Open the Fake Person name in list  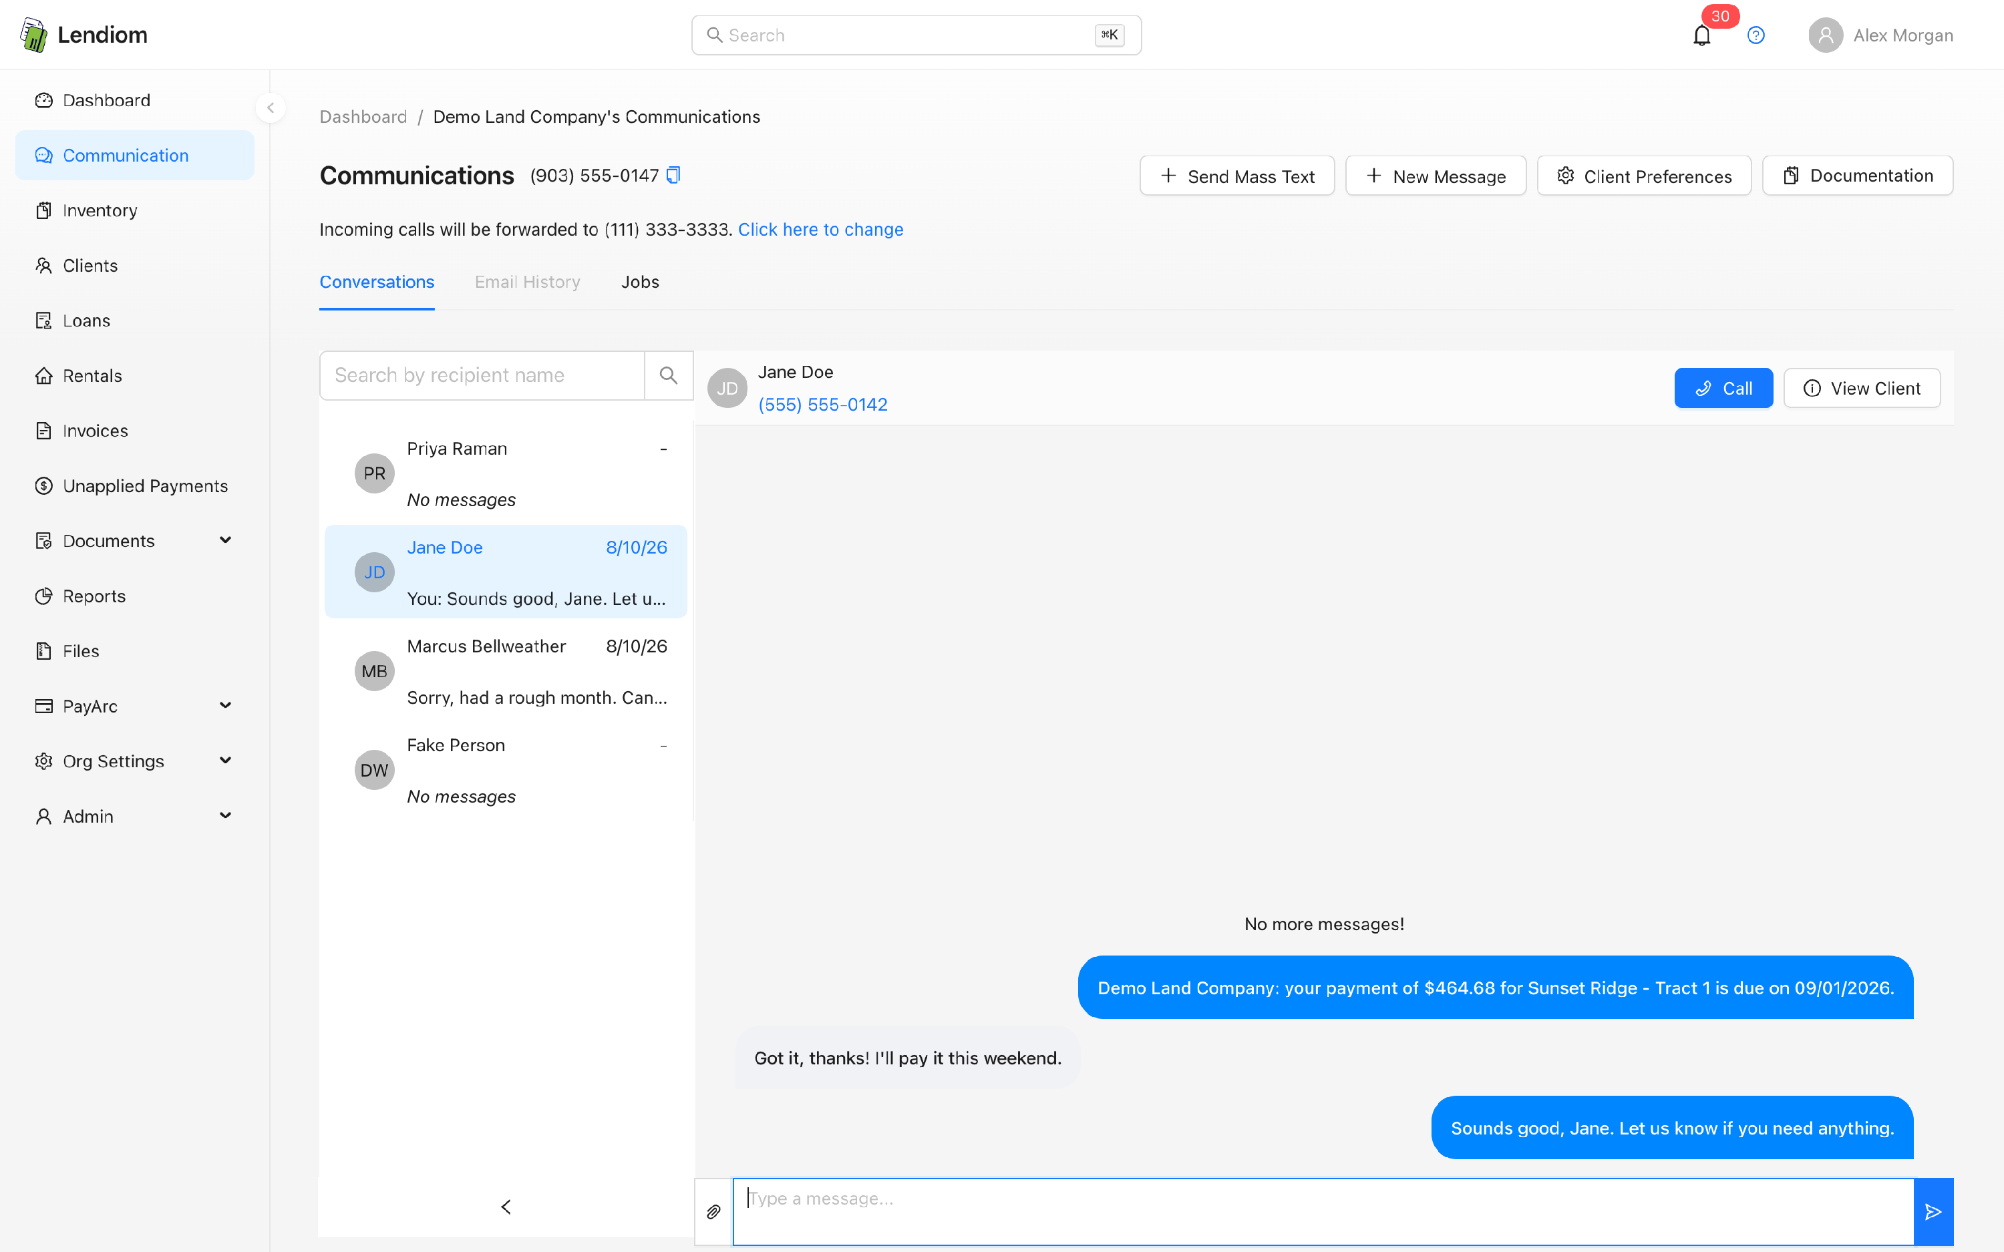456,745
